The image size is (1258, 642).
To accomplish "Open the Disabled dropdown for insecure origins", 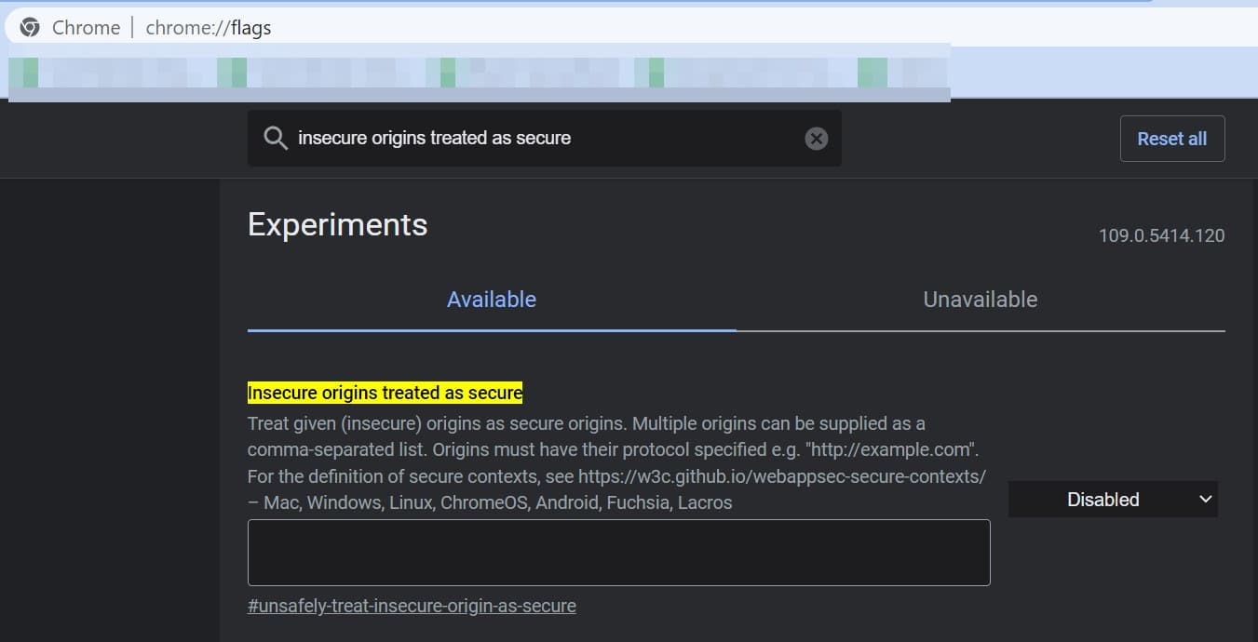I will pos(1113,500).
